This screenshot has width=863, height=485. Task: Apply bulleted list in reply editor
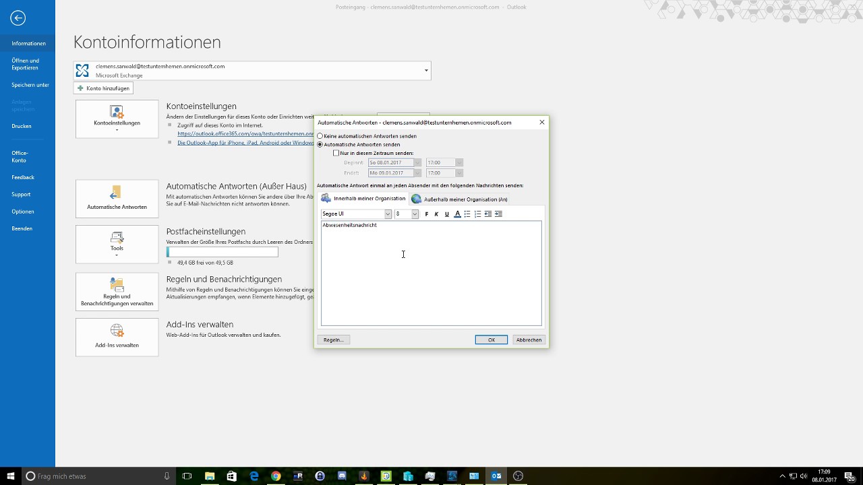pyautogui.click(x=467, y=214)
